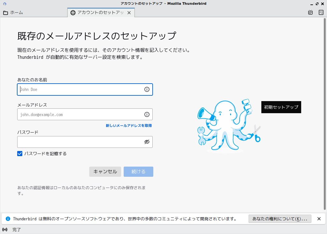The image size is (327, 234).
Task: Dismiss the Thunderbird notification bar
Action: click(319, 219)
